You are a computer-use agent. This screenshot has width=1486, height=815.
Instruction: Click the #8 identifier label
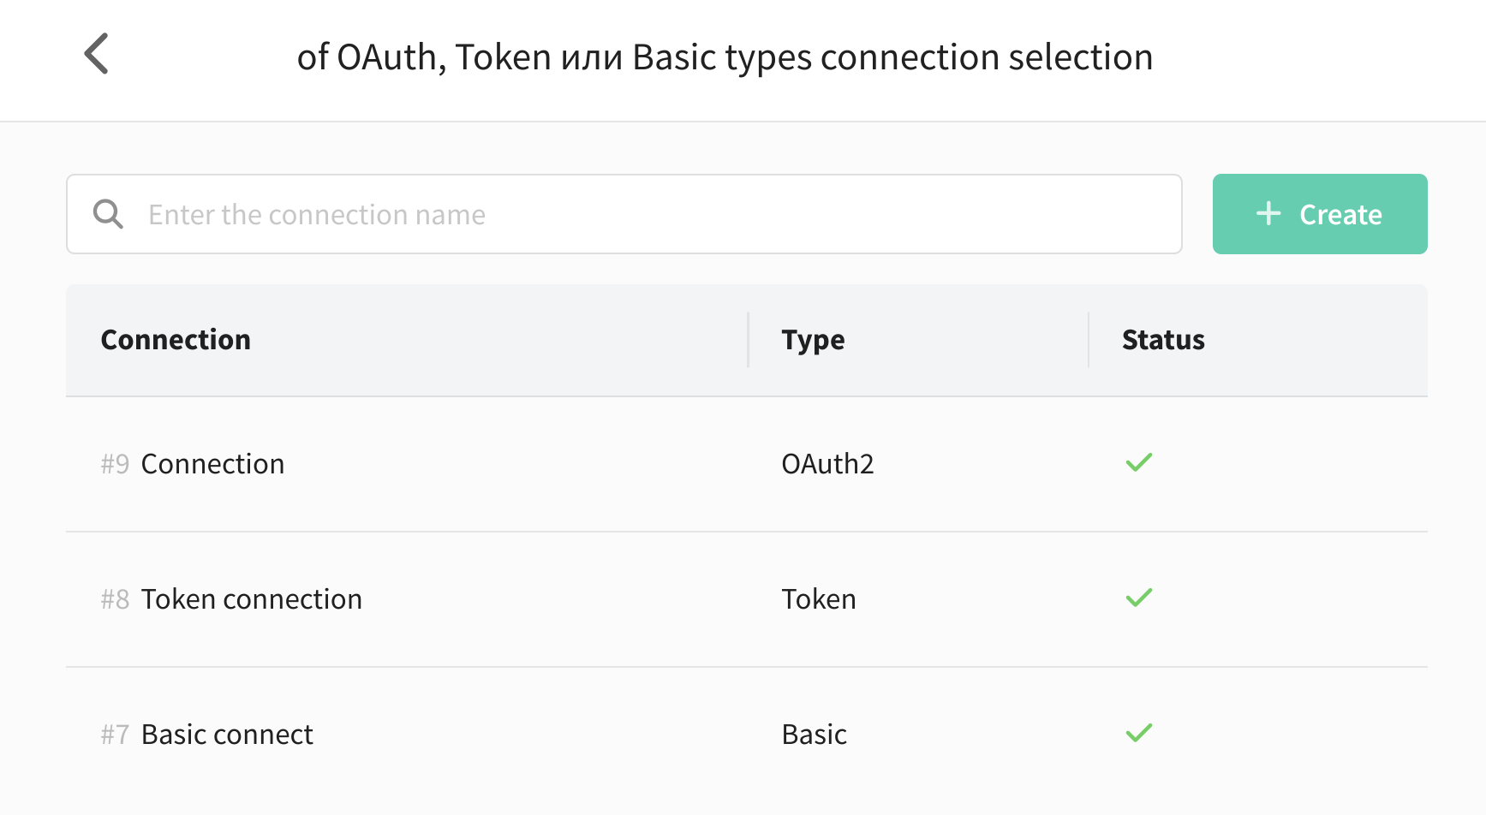(115, 599)
